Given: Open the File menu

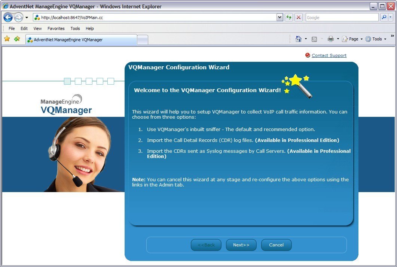Looking at the screenshot, I should [x=12, y=28].
